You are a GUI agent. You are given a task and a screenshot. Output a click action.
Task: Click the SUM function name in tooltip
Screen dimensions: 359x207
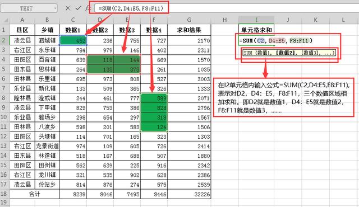point(248,53)
